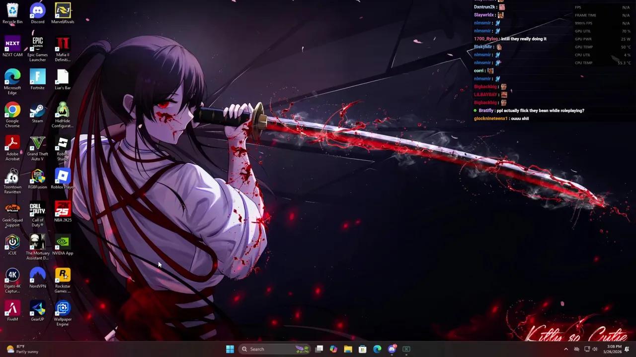Click the GearUP desktop shortcut
The image size is (636, 357).
pos(37,311)
